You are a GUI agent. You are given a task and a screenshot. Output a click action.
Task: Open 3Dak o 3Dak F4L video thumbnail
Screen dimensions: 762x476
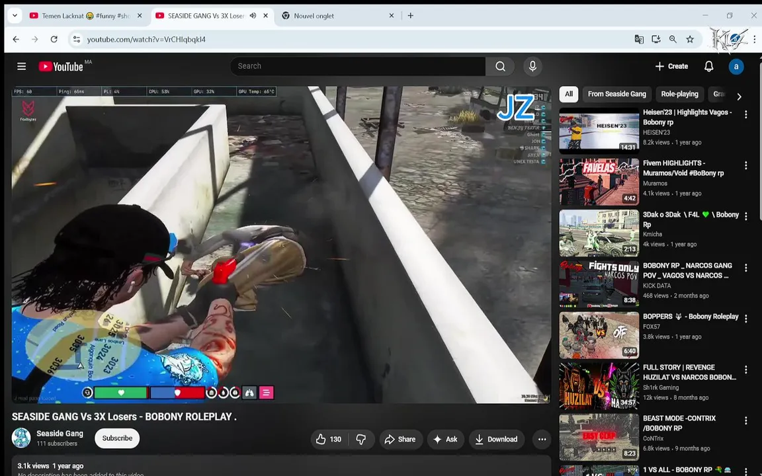[599, 233]
